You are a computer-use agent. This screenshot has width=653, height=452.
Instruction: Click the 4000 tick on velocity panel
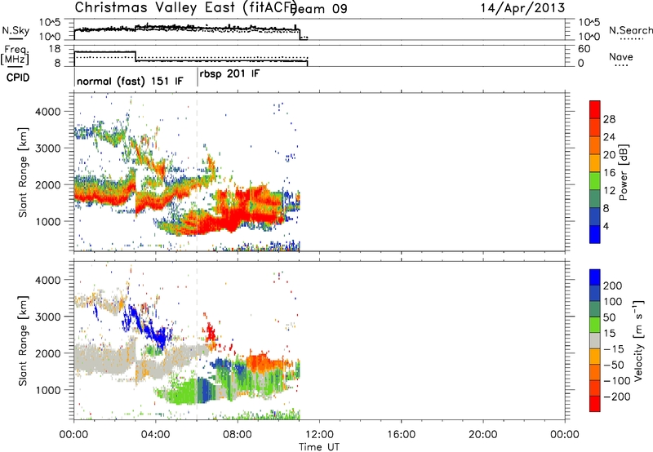47,280
